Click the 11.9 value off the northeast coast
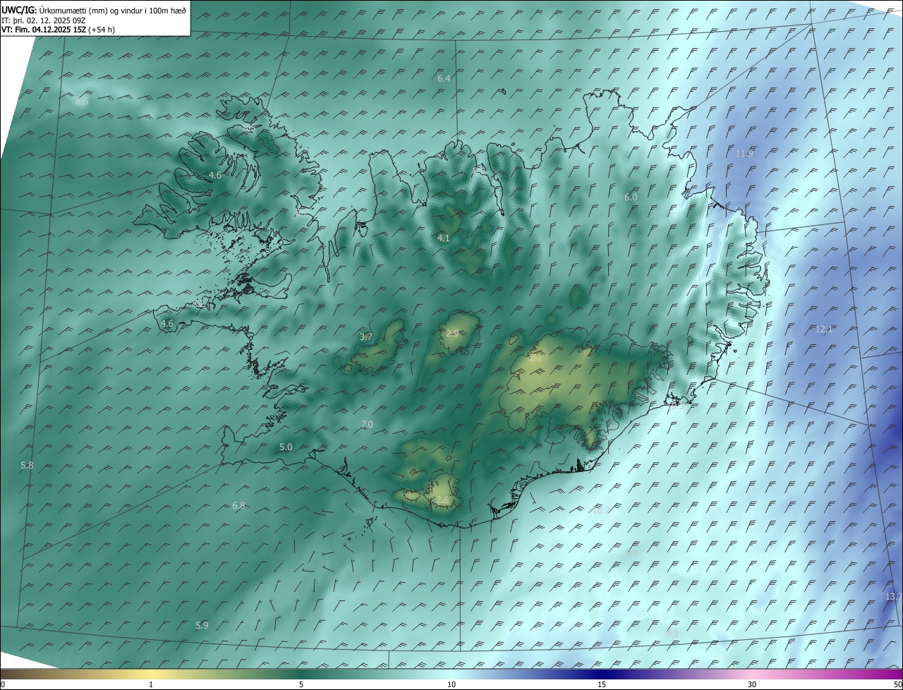Viewport: 903px width, 690px height. tap(745, 153)
